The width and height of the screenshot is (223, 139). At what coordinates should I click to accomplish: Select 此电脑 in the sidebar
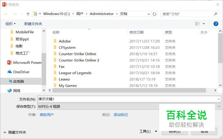21,81
